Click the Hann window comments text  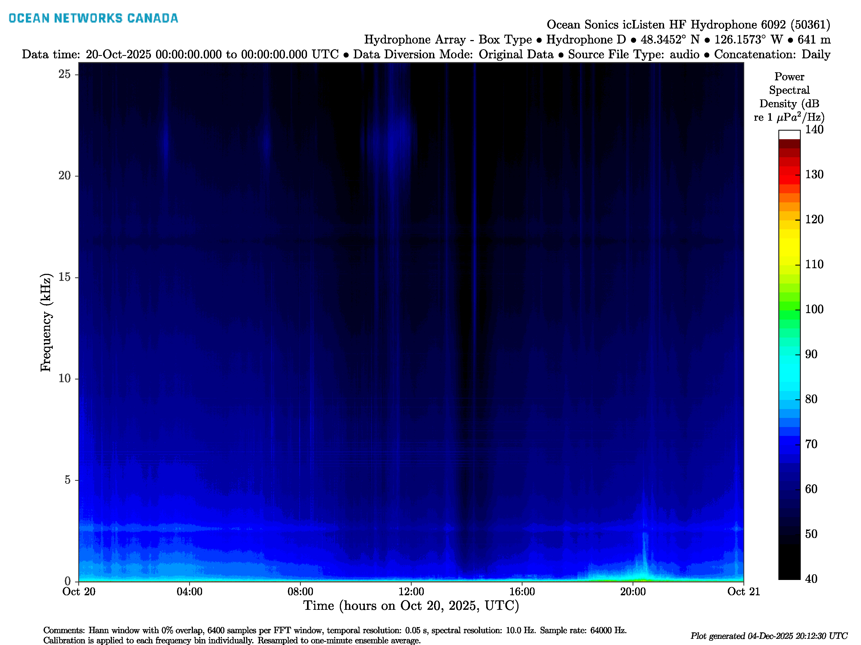click(x=335, y=630)
